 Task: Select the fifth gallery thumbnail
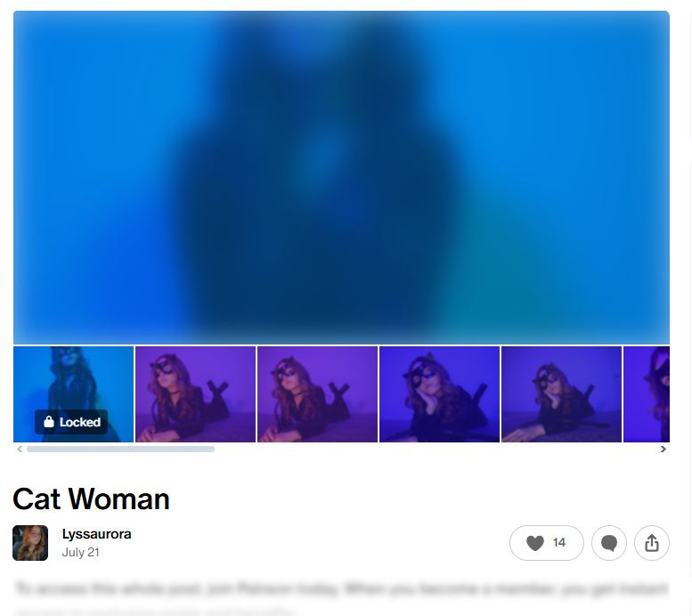[561, 394]
